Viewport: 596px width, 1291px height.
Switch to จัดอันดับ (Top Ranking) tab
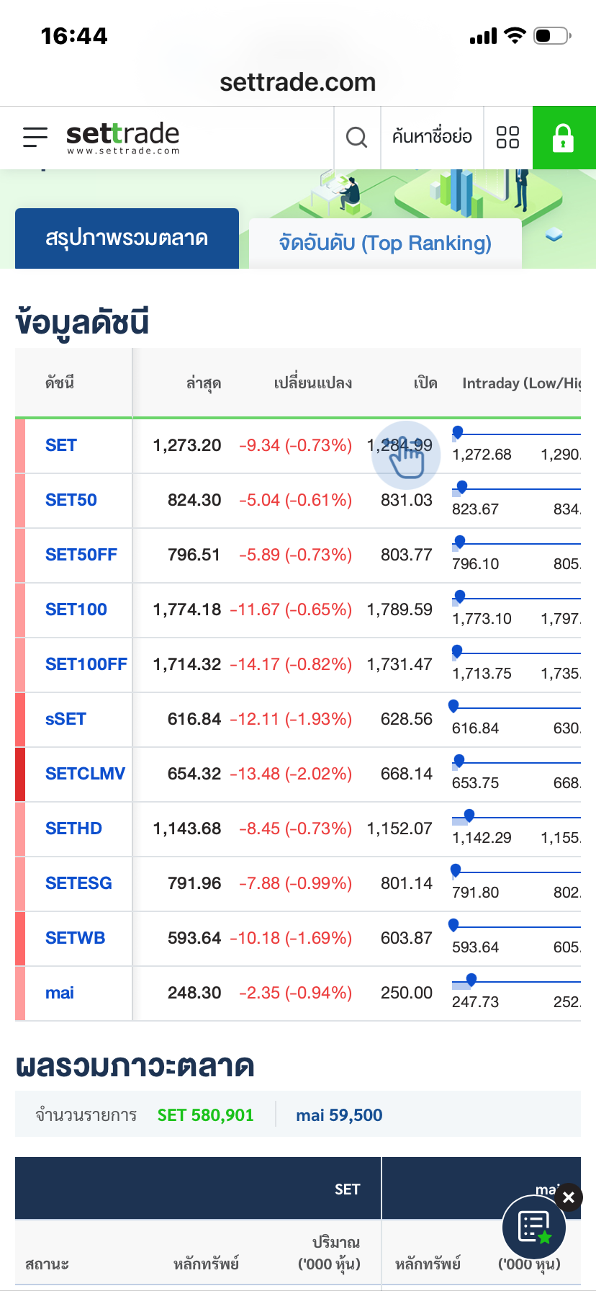[385, 244]
